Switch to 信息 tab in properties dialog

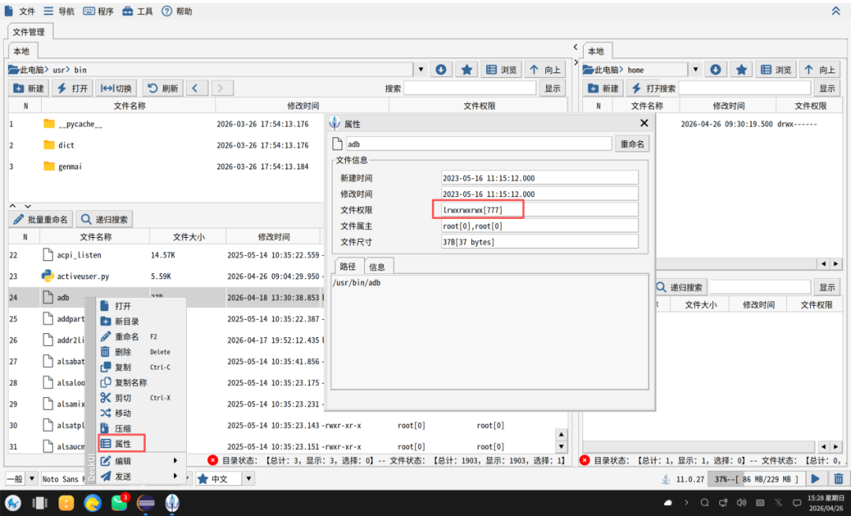point(377,266)
